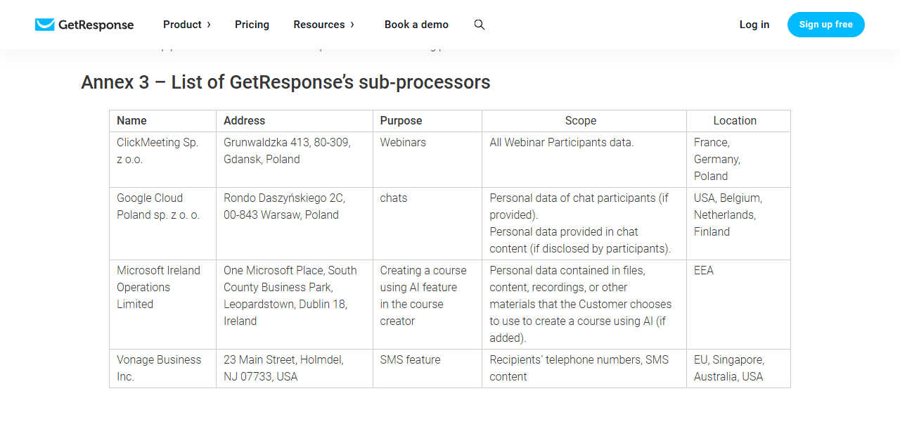Click the Address column header
The height and width of the screenshot is (422, 900).
(295, 121)
